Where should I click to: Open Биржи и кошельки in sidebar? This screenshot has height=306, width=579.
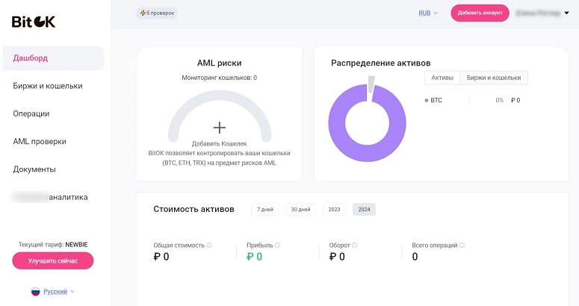pos(48,86)
